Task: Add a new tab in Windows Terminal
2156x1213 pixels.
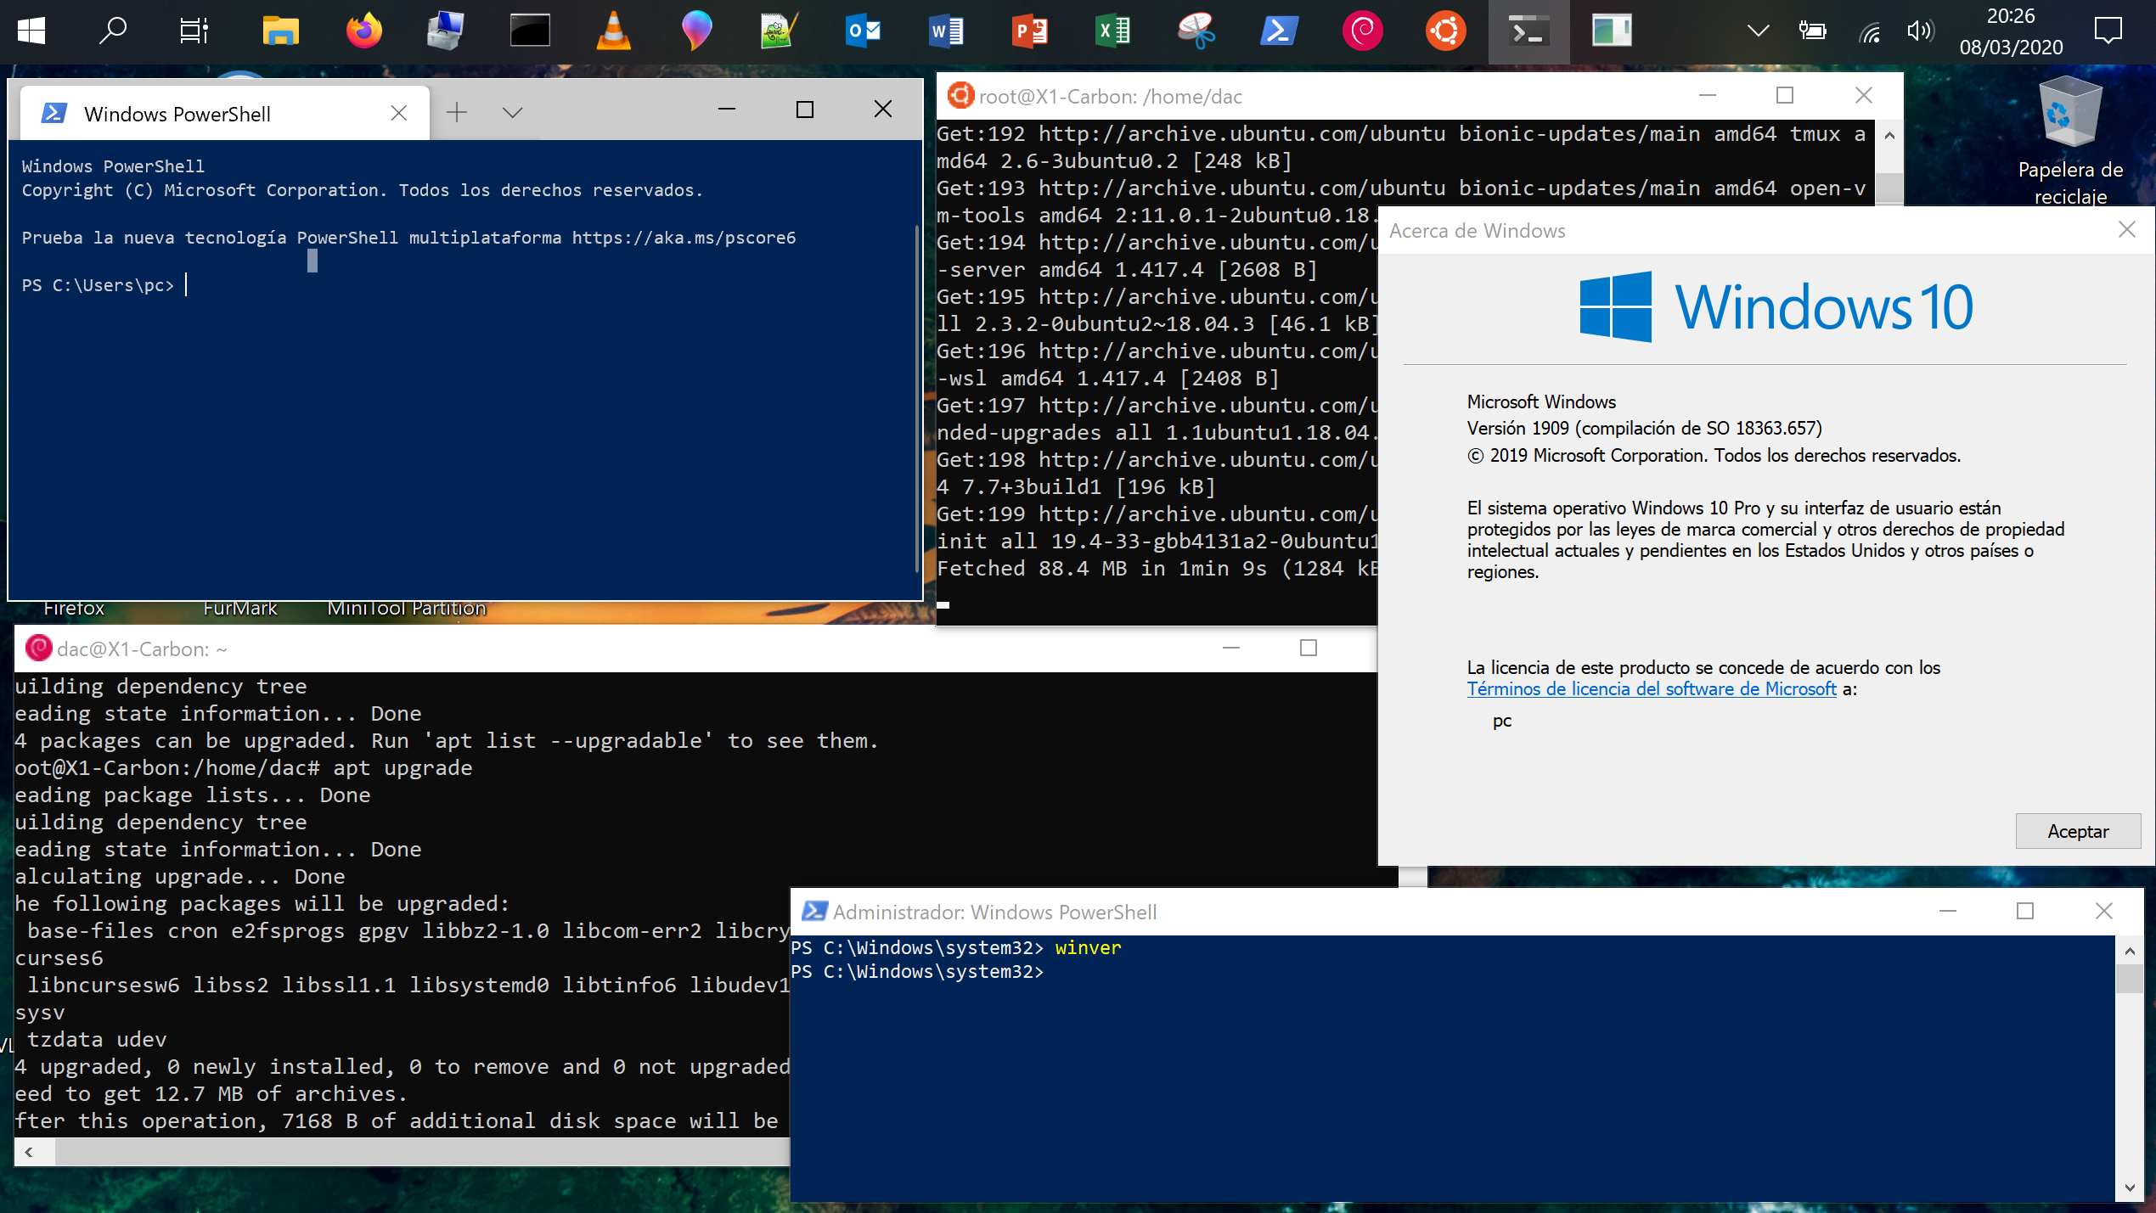Action: (x=457, y=112)
